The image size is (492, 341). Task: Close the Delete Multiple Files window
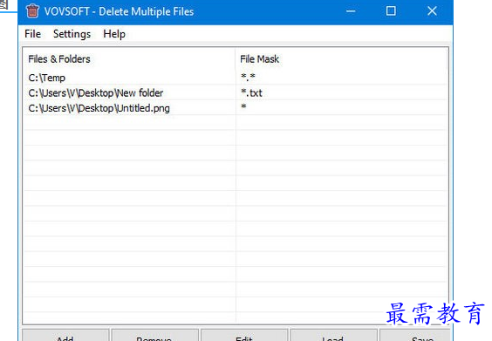click(432, 11)
